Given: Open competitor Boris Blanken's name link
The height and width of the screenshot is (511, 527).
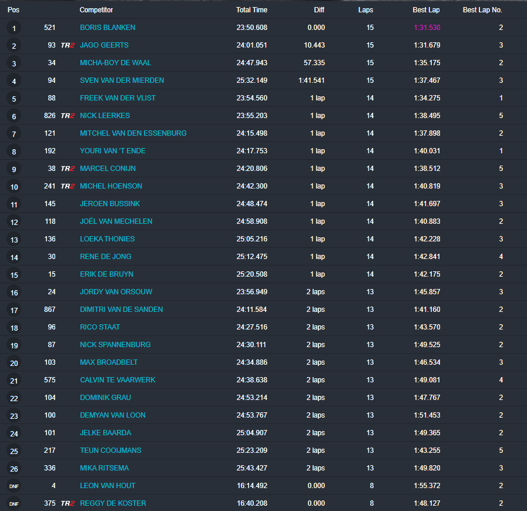Looking at the screenshot, I should [x=108, y=28].
